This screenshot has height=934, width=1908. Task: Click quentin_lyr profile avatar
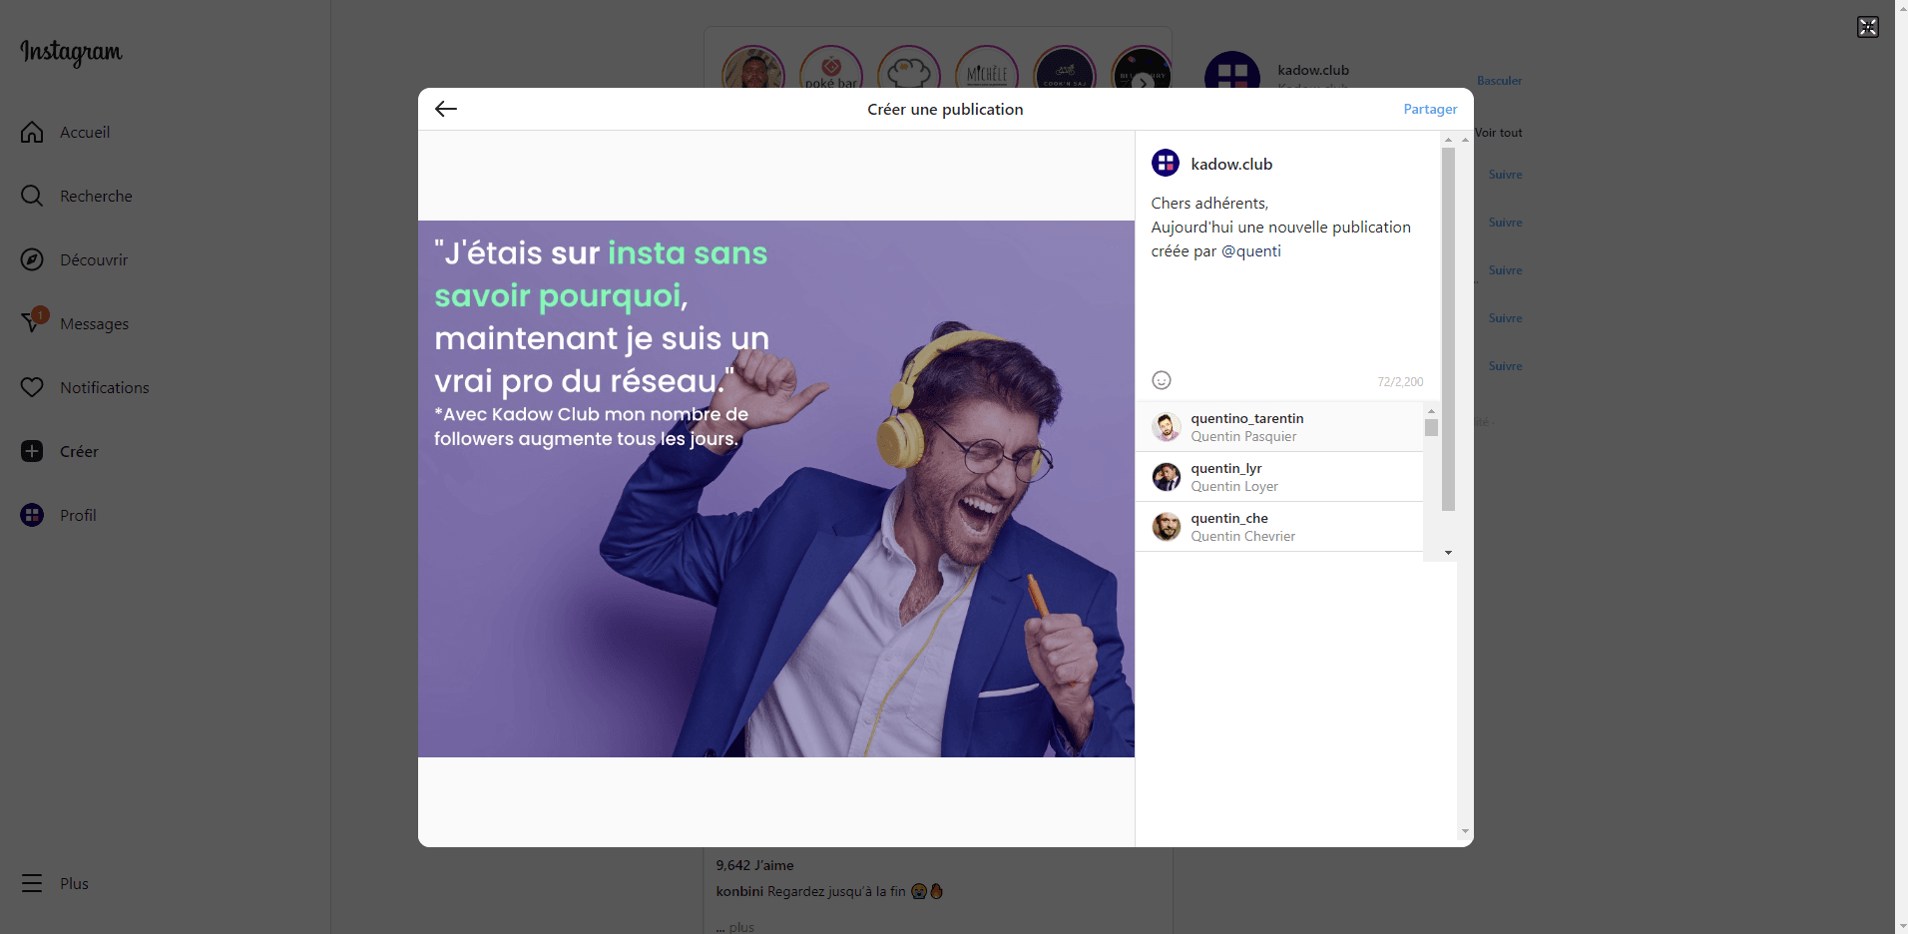click(x=1167, y=477)
